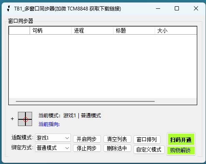Click the horizontal scrollbar of the list
The height and width of the screenshot is (164, 206).
[x=85, y=101]
